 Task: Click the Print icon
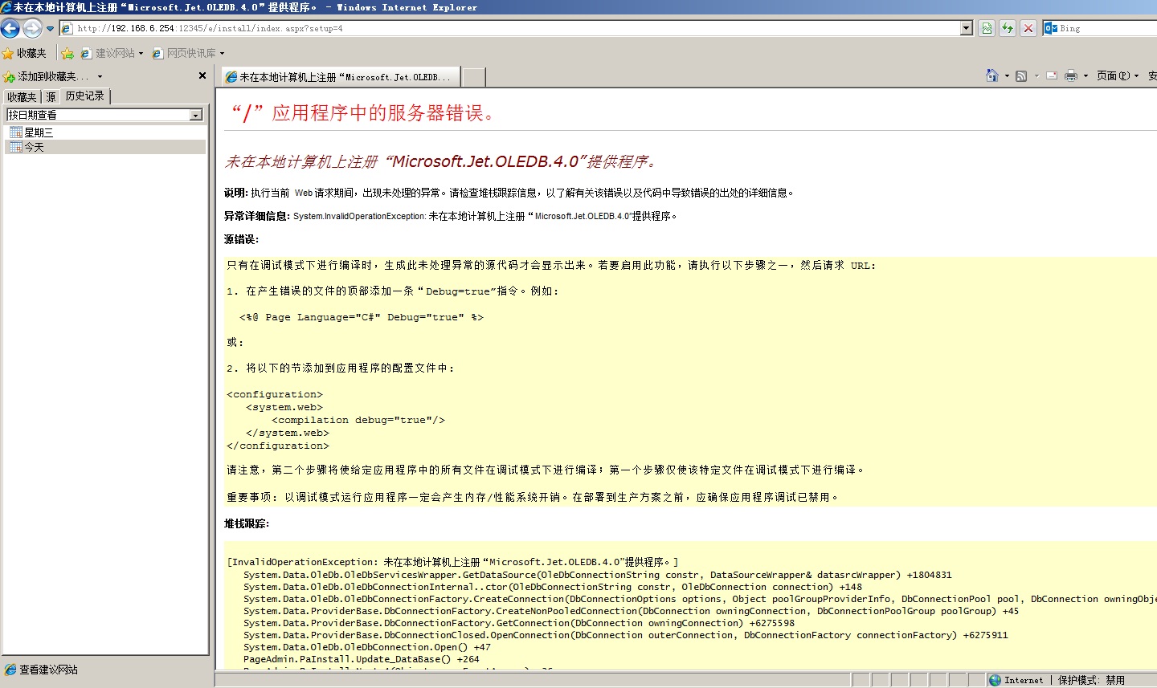(1070, 76)
